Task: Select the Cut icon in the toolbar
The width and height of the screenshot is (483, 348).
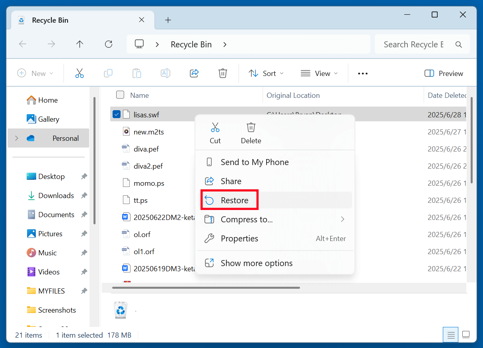Action: 79,73
